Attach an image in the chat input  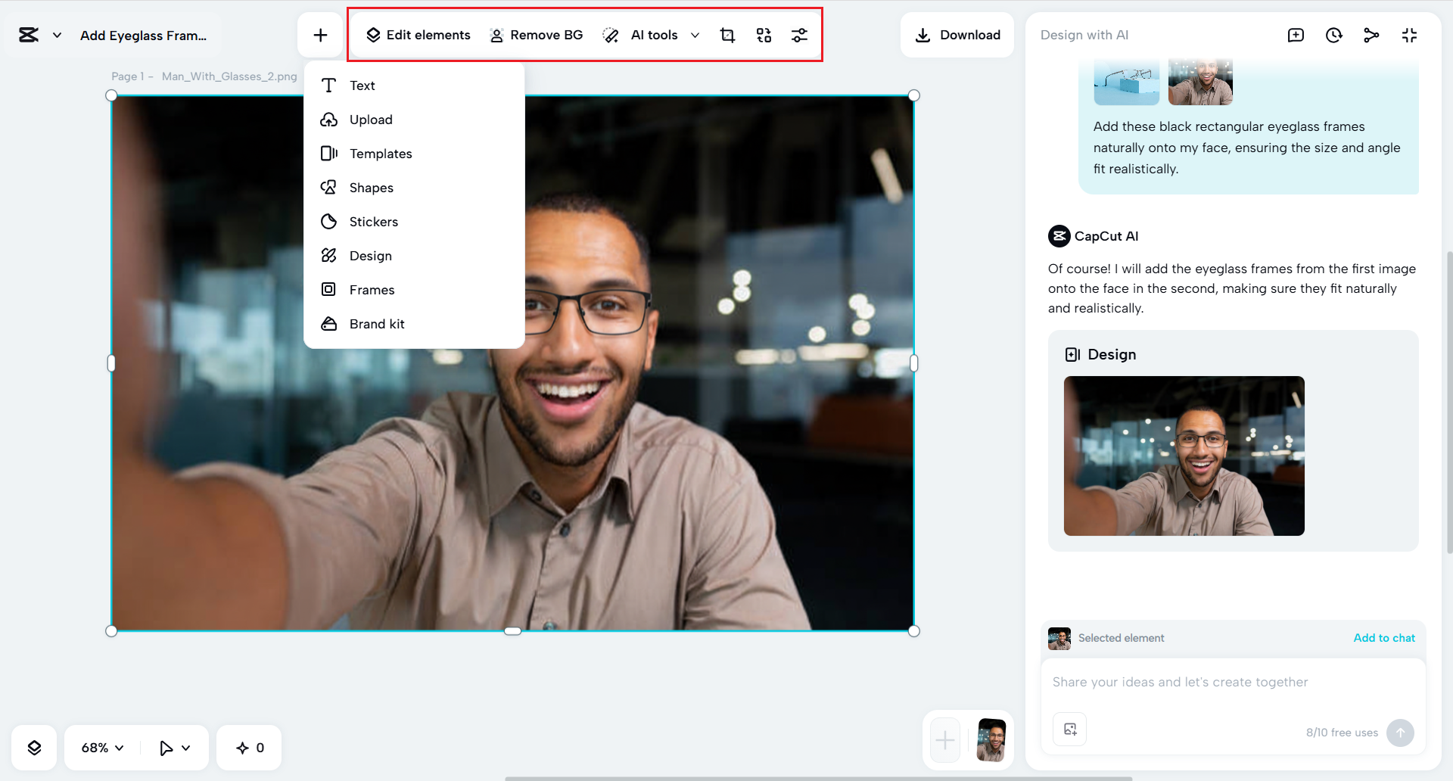tap(1069, 729)
